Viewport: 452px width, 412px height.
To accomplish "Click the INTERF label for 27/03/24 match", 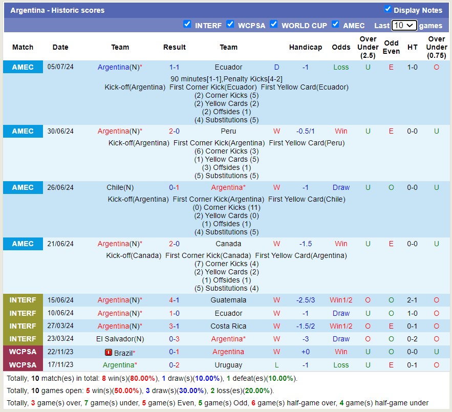I will [23, 326].
